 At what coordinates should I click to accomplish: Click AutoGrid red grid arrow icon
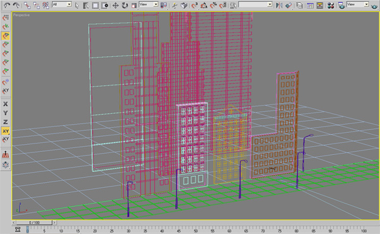point(6,154)
